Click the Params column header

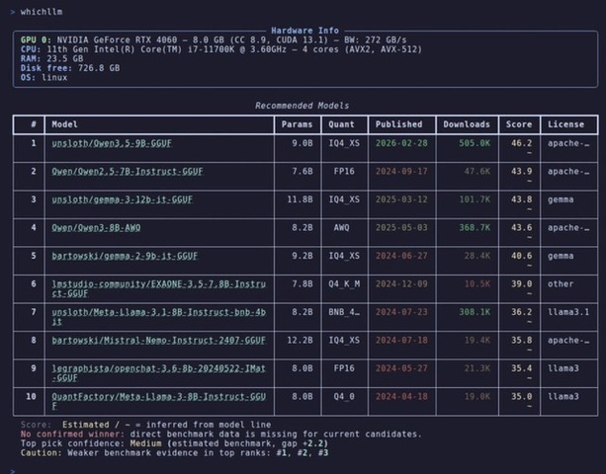[297, 124]
